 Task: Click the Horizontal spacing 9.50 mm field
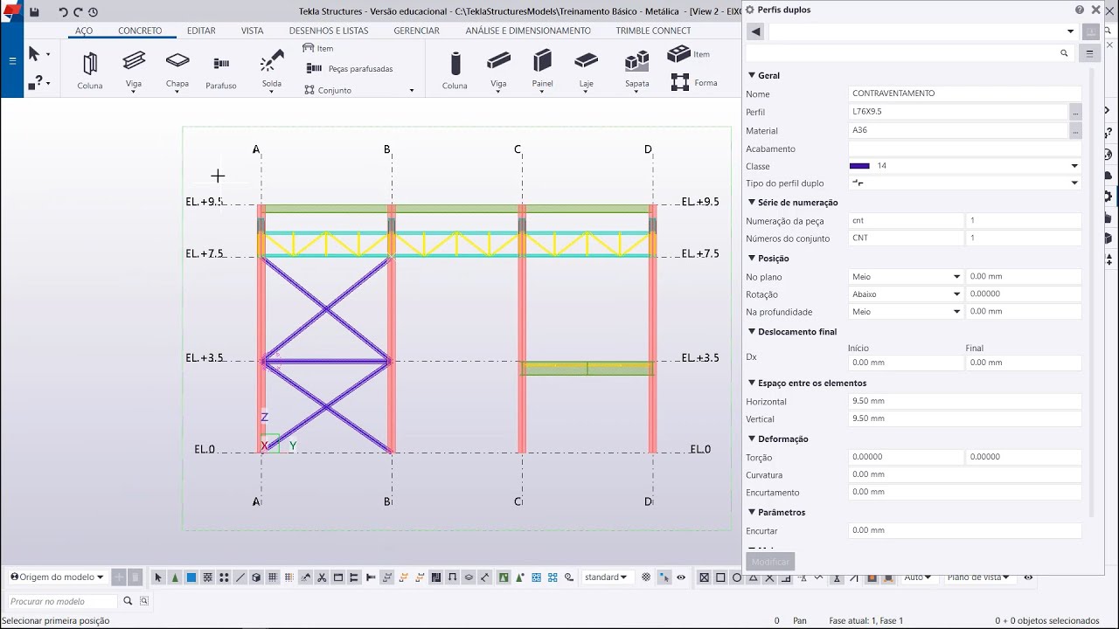[965, 402]
